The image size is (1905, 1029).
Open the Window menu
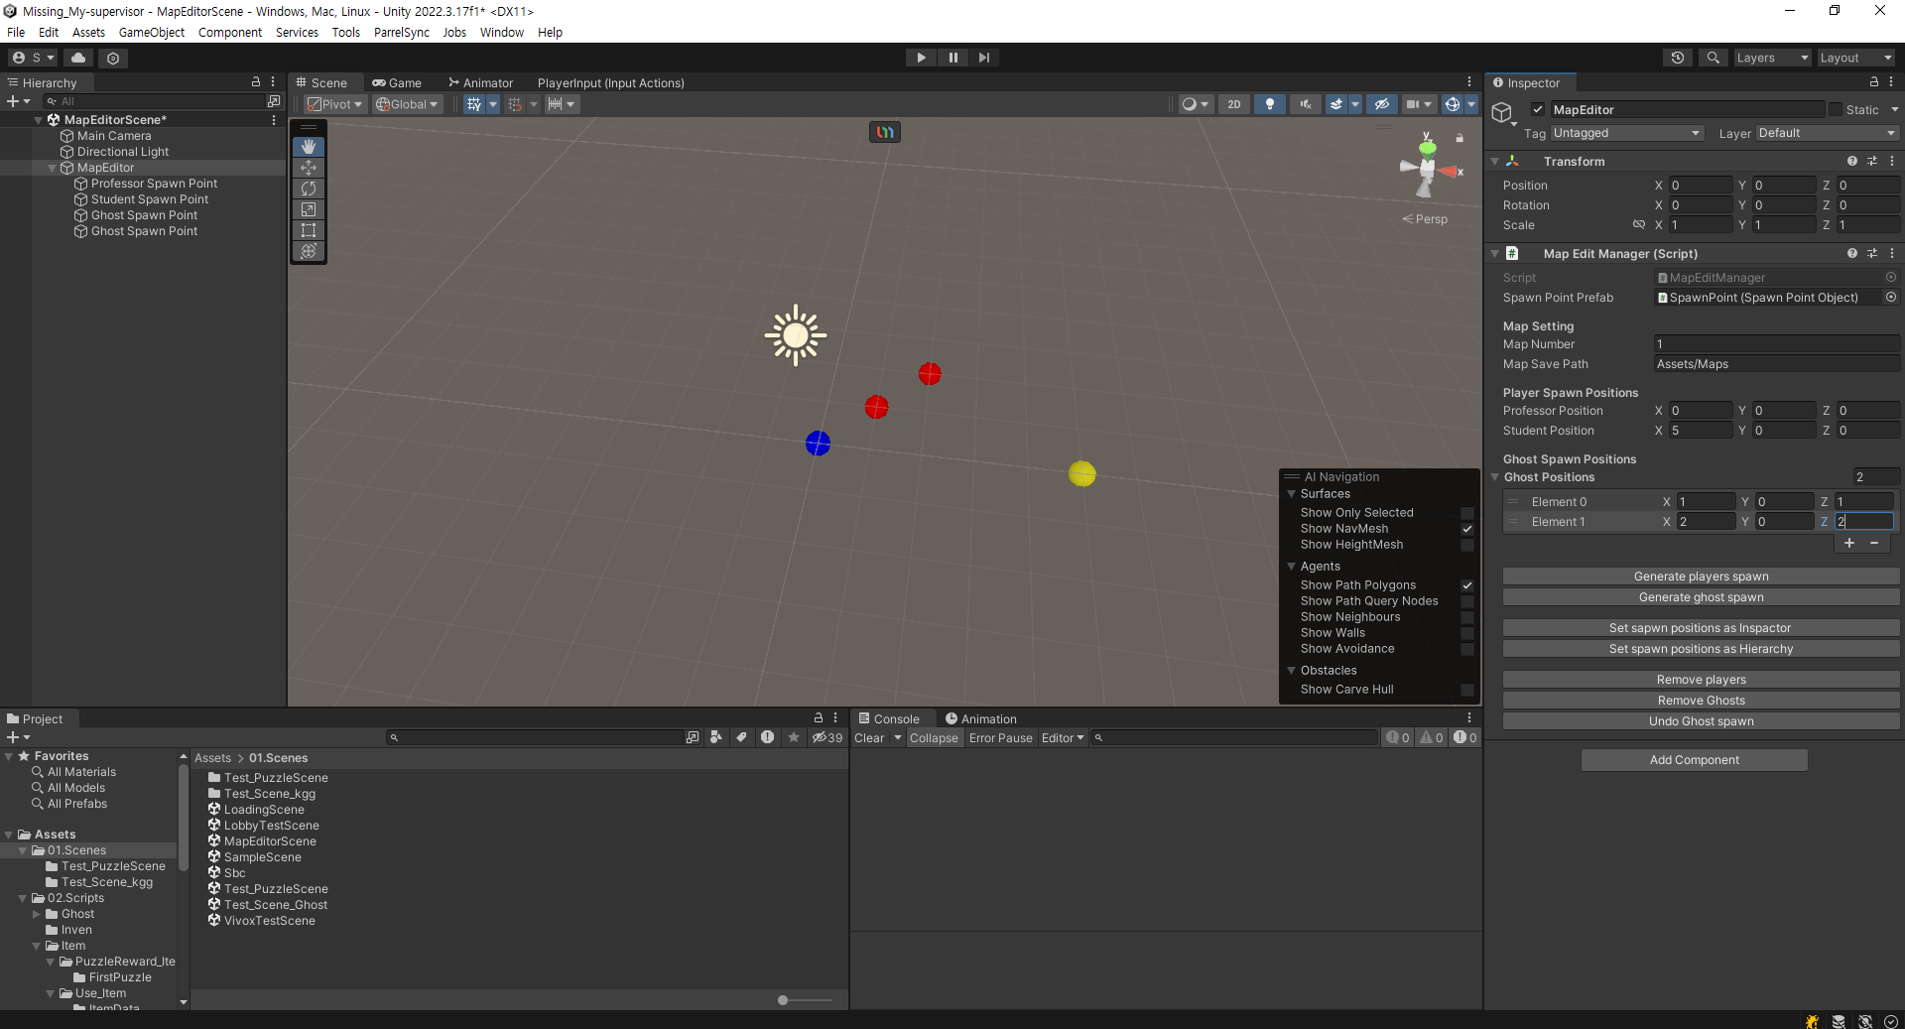502,32
